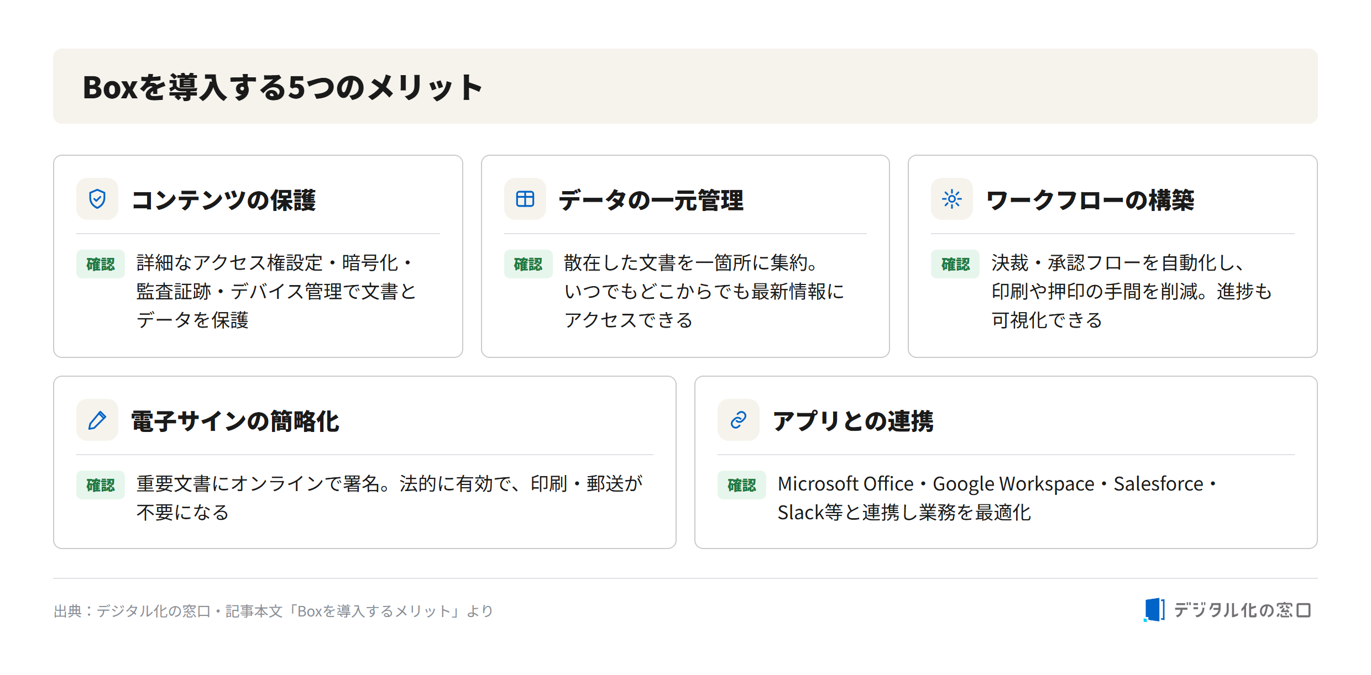
Task: Click the 確認 badge in コンテンツの保護 card
Action: tap(101, 264)
